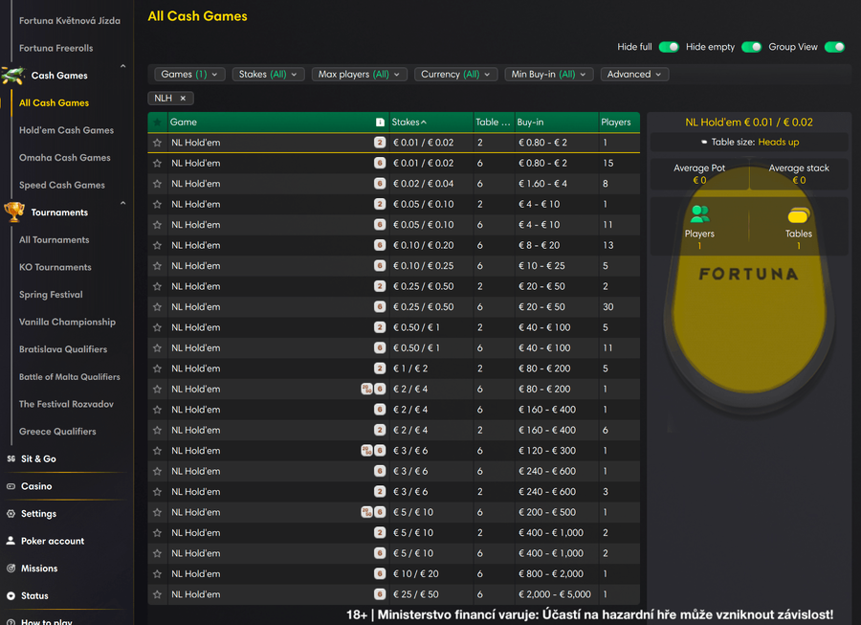Click the star icon in table header
The image size is (861, 625).
point(158,122)
